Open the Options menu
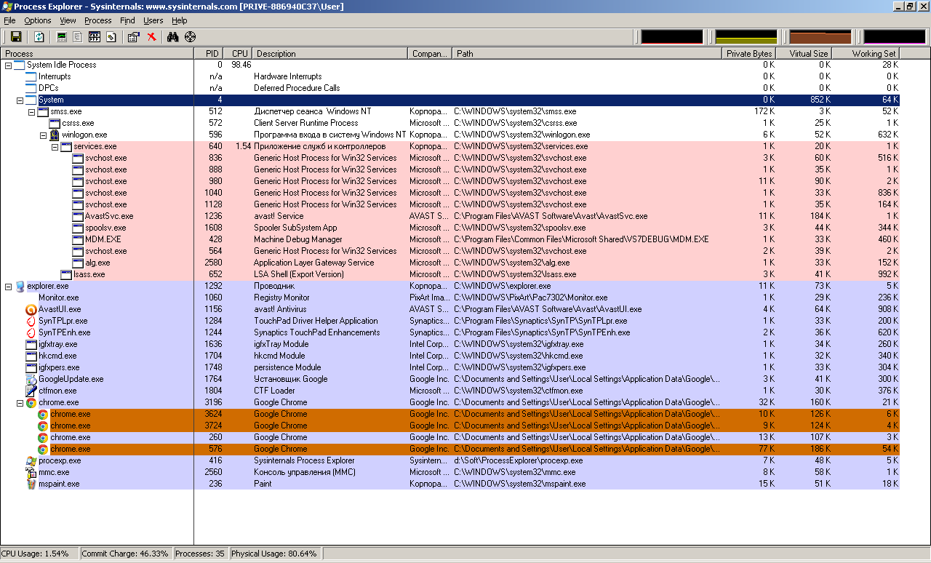 [x=38, y=20]
